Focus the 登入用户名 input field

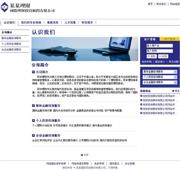point(160,46)
